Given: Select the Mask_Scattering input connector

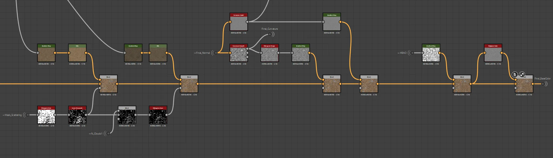Looking at the screenshot, I should [28, 115].
